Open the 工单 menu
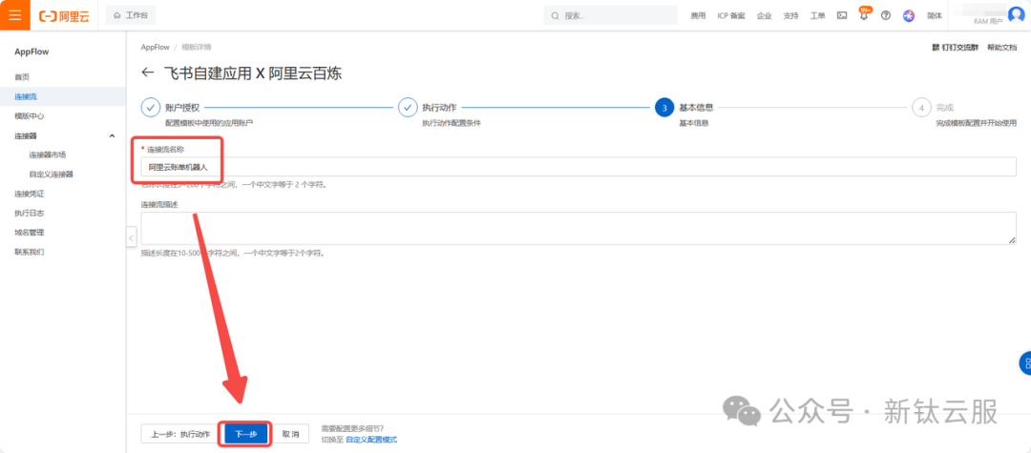Screen dimensions: 1031x453 point(817,16)
